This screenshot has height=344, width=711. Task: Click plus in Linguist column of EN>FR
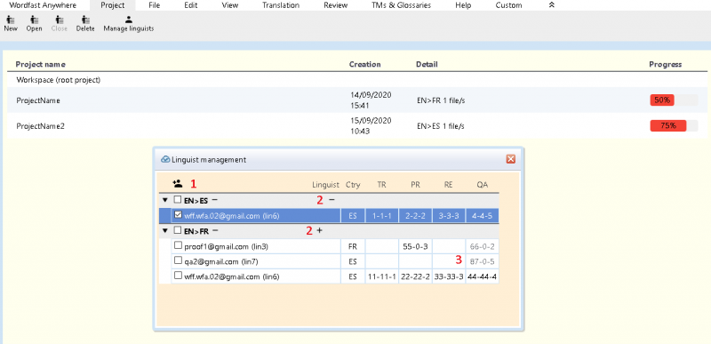(319, 231)
